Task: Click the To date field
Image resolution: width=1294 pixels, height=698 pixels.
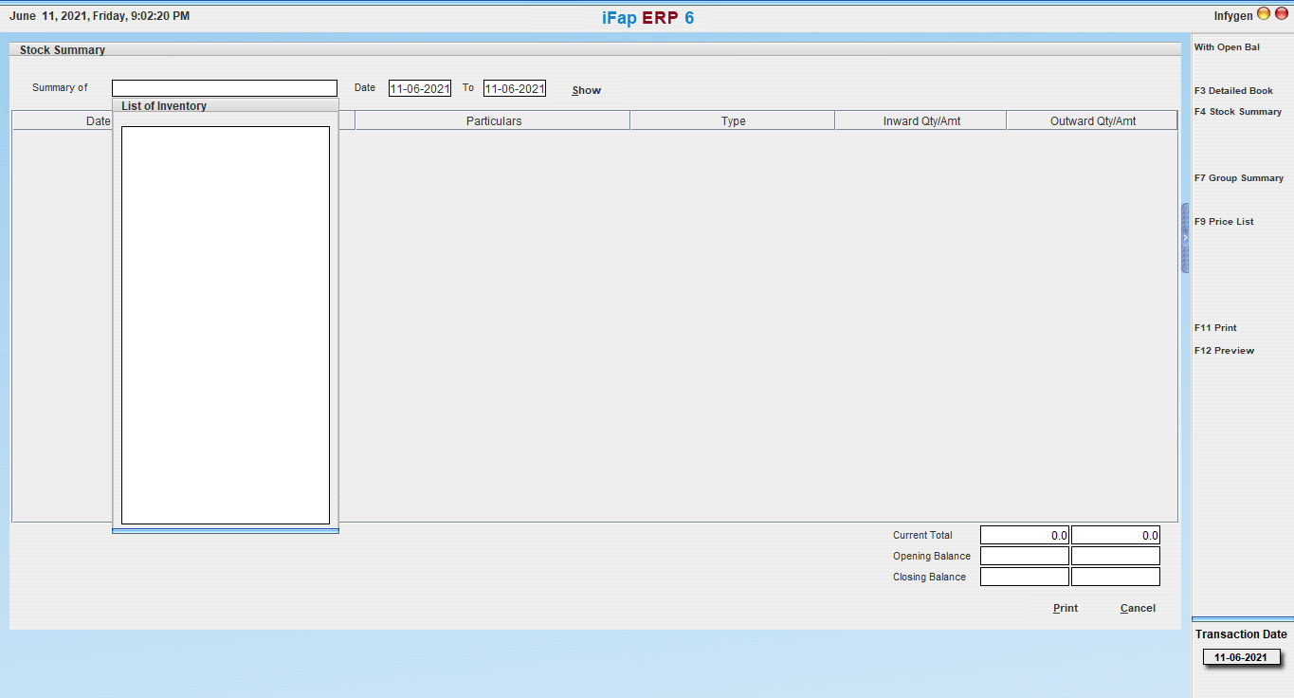Action: pyautogui.click(x=515, y=89)
